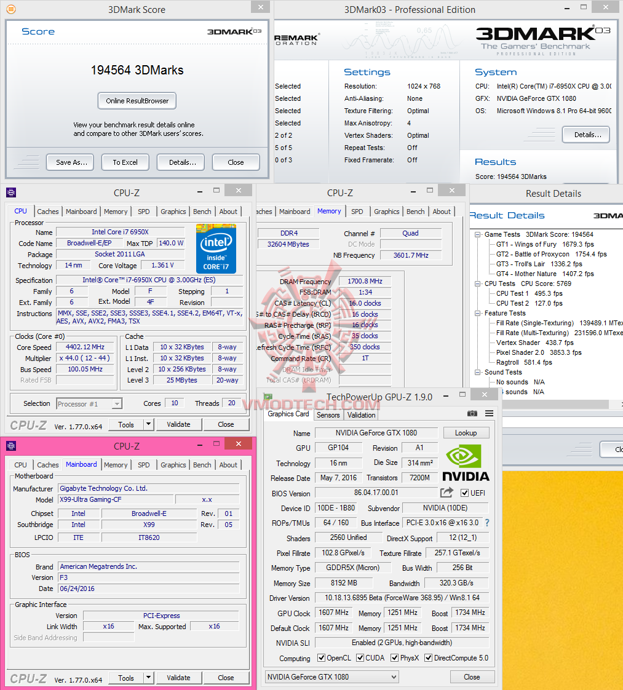Toggle the DirectCompute 5.0 checkbox

click(428, 658)
